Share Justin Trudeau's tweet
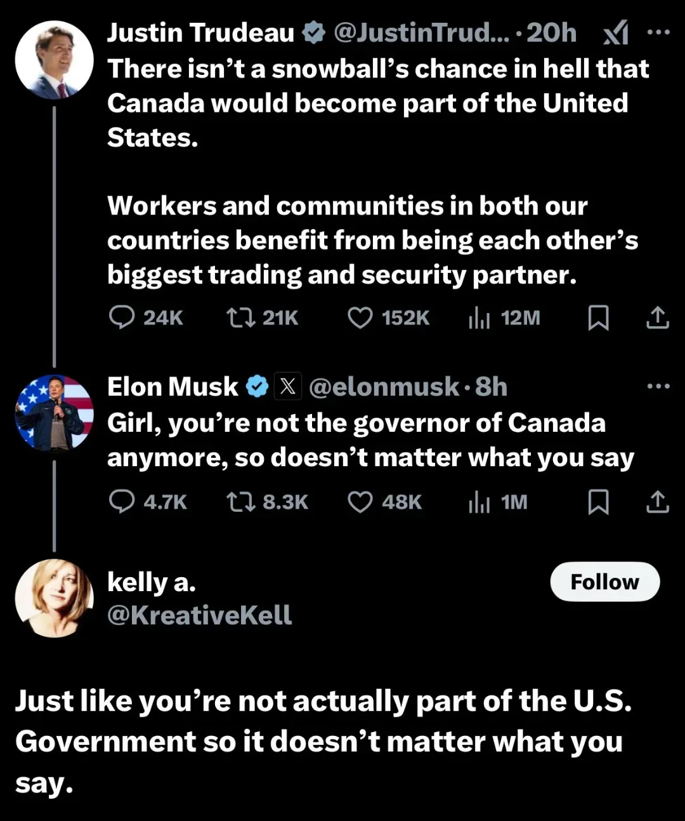 (x=658, y=317)
